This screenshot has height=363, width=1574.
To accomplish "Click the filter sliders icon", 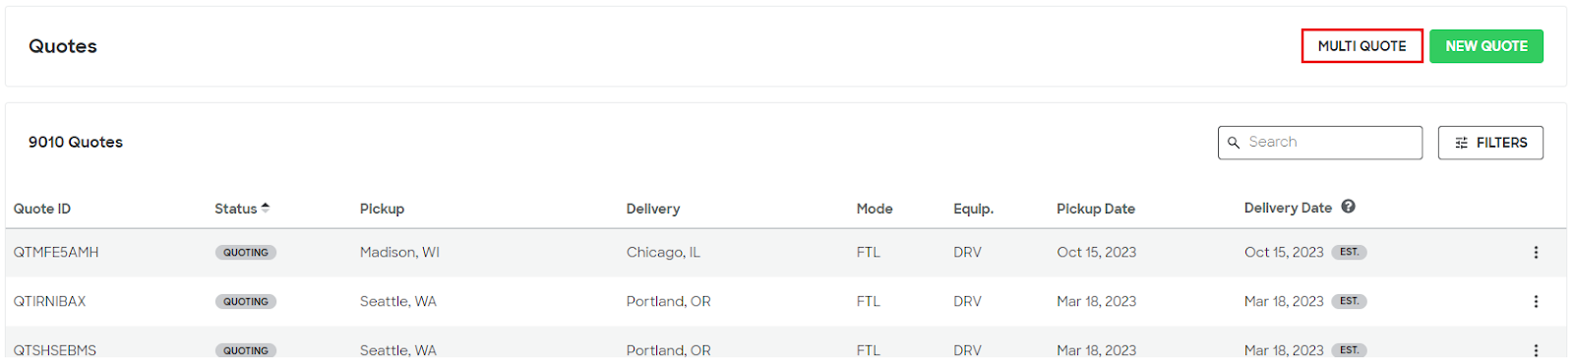I will click(1461, 143).
